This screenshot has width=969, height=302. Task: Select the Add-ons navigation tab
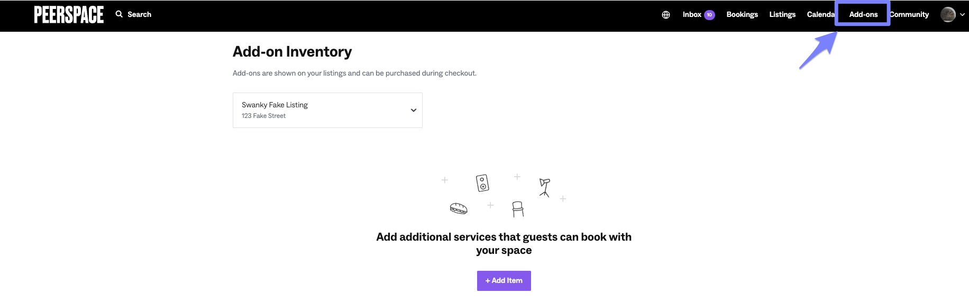863,15
